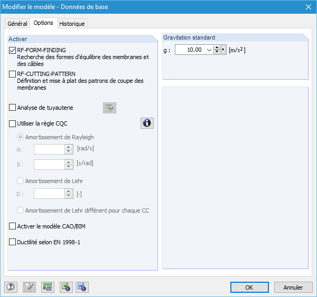Enable Analyse de tuyauterie checkbox

click(12, 108)
